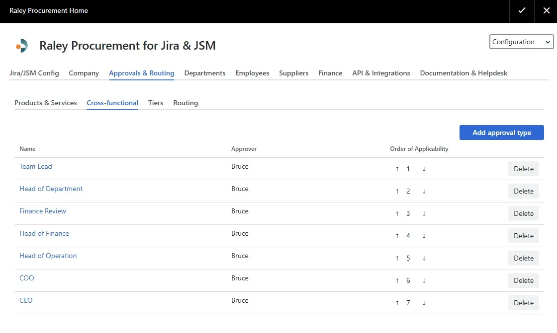Move Head of Operation up
This screenshot has height=333, width=557.
point(397,258)
